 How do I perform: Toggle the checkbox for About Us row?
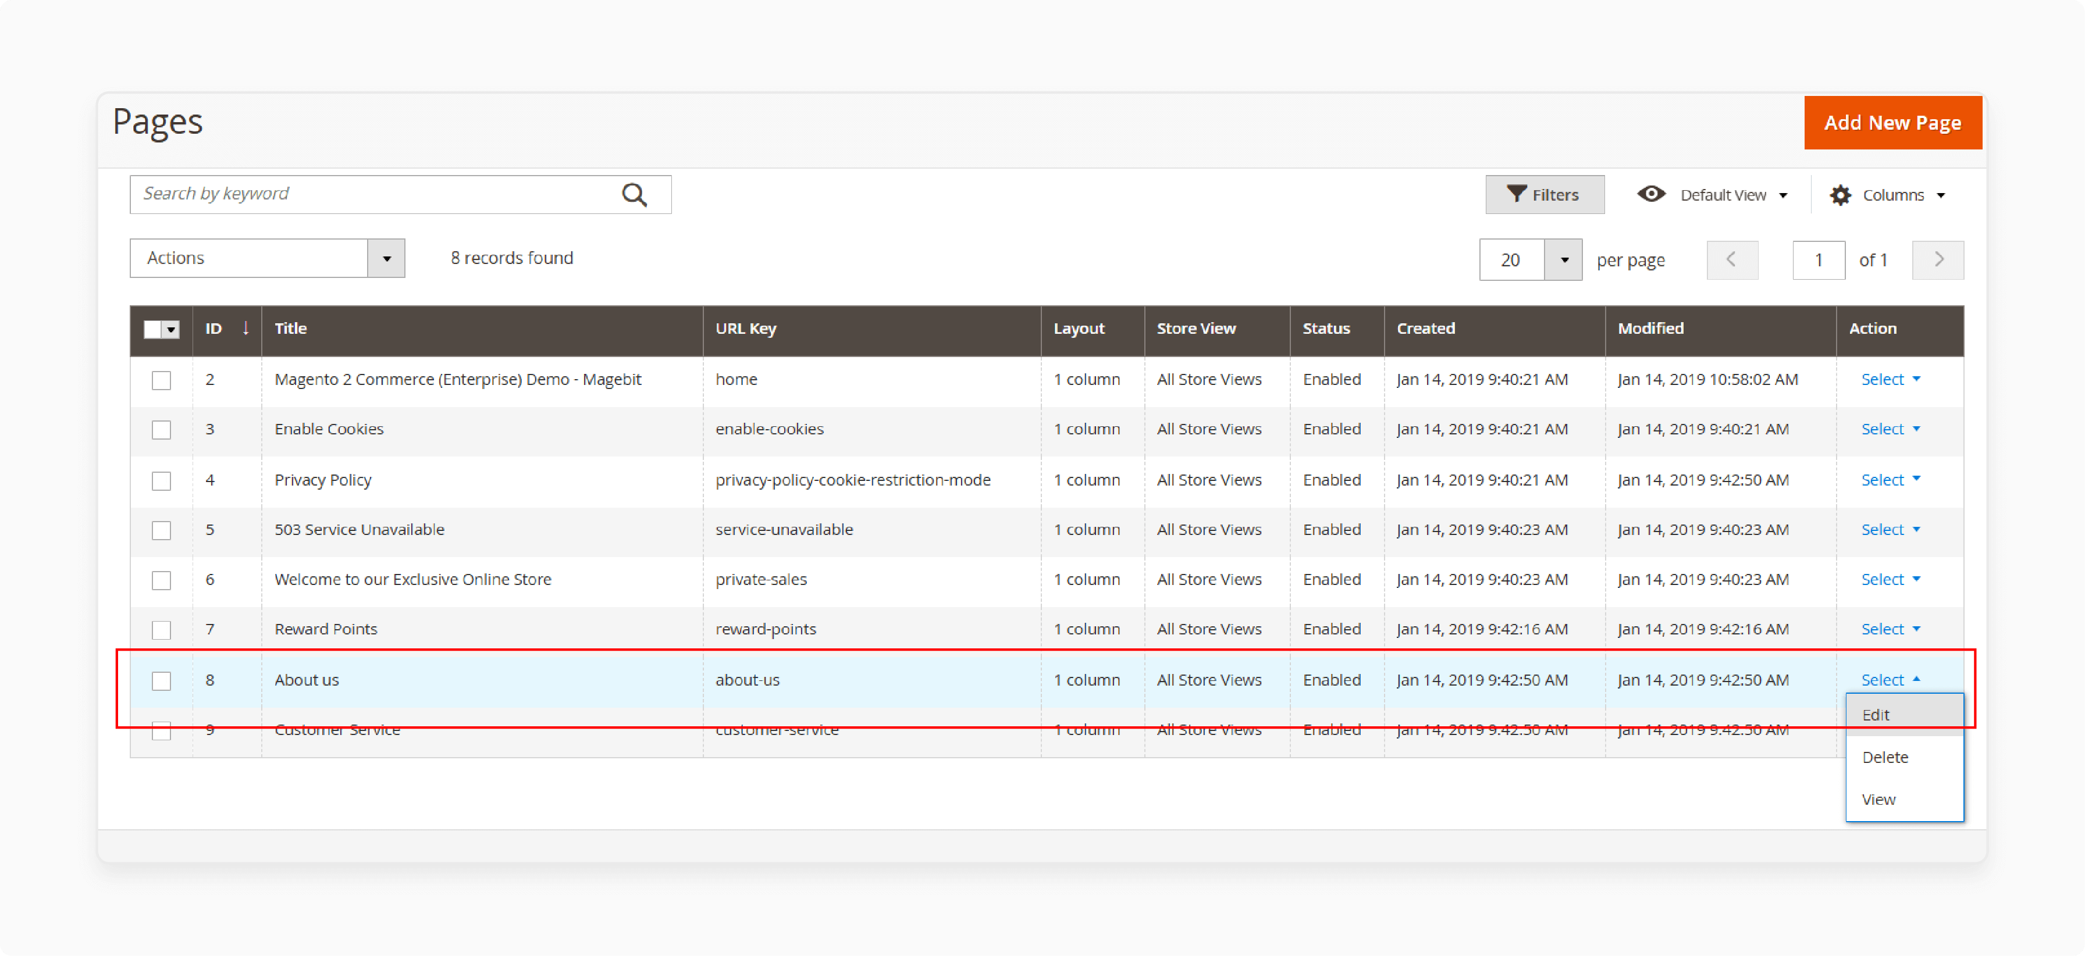[x=162, y=679]
